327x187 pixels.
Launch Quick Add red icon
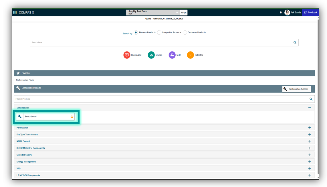point(127,55)
